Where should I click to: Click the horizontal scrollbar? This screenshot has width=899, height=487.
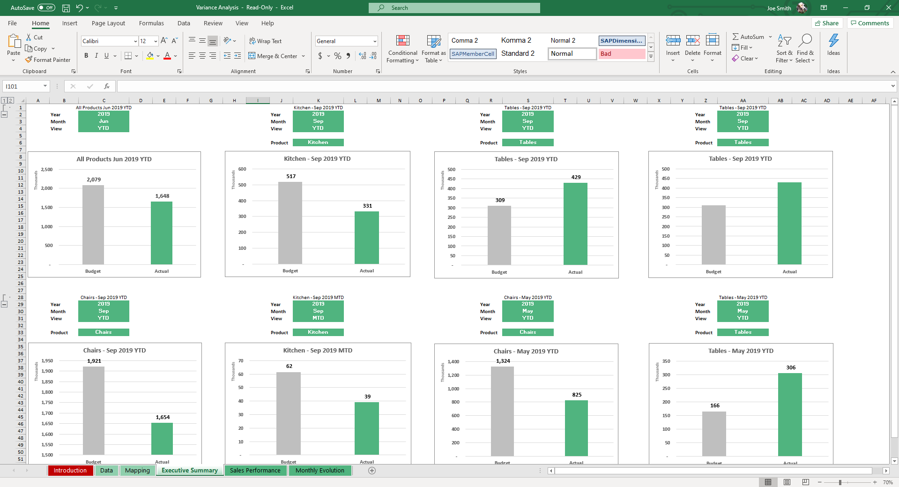point(713,471)
